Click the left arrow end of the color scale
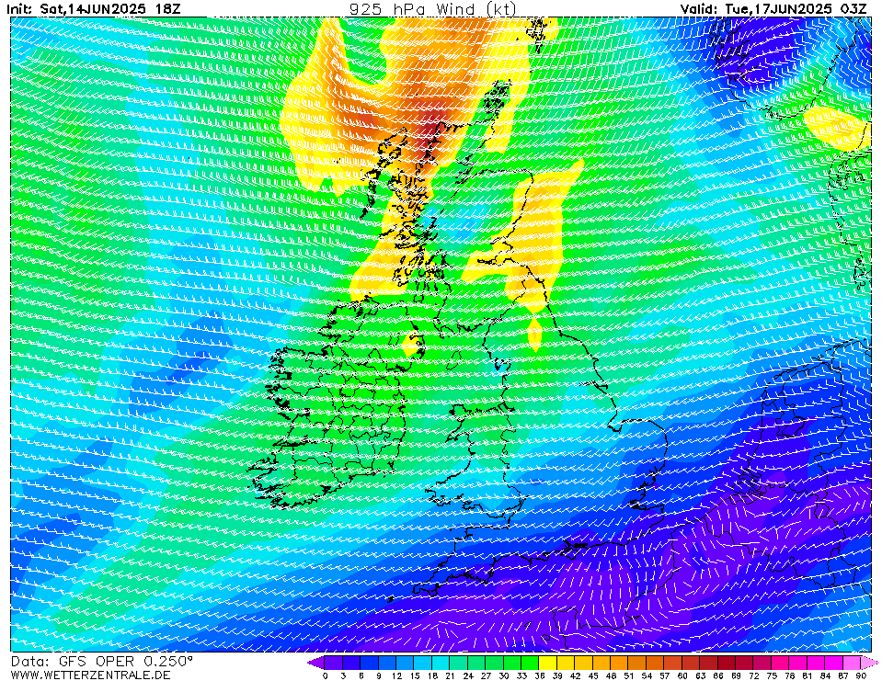 click(x=316, y=663)
